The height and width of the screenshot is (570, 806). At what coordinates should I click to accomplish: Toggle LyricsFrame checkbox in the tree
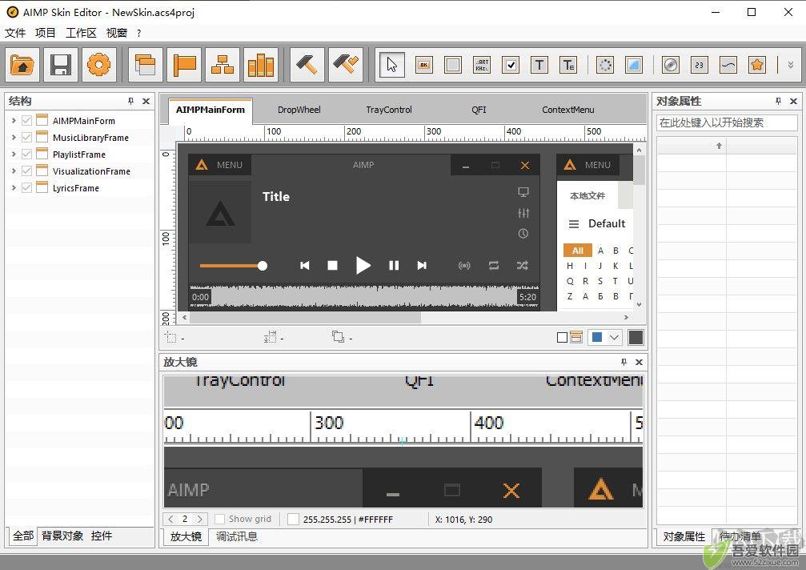pos(26,187)
